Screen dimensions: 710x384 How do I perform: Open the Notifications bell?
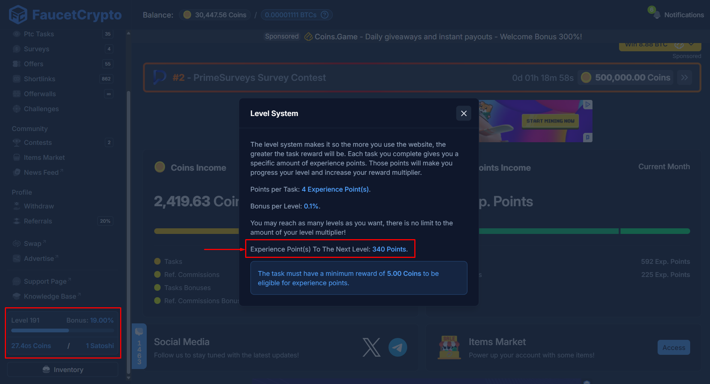pos(656,15)
